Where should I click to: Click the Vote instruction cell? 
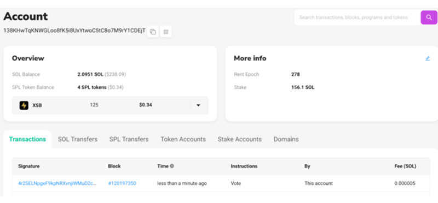[x=236, y=183]
